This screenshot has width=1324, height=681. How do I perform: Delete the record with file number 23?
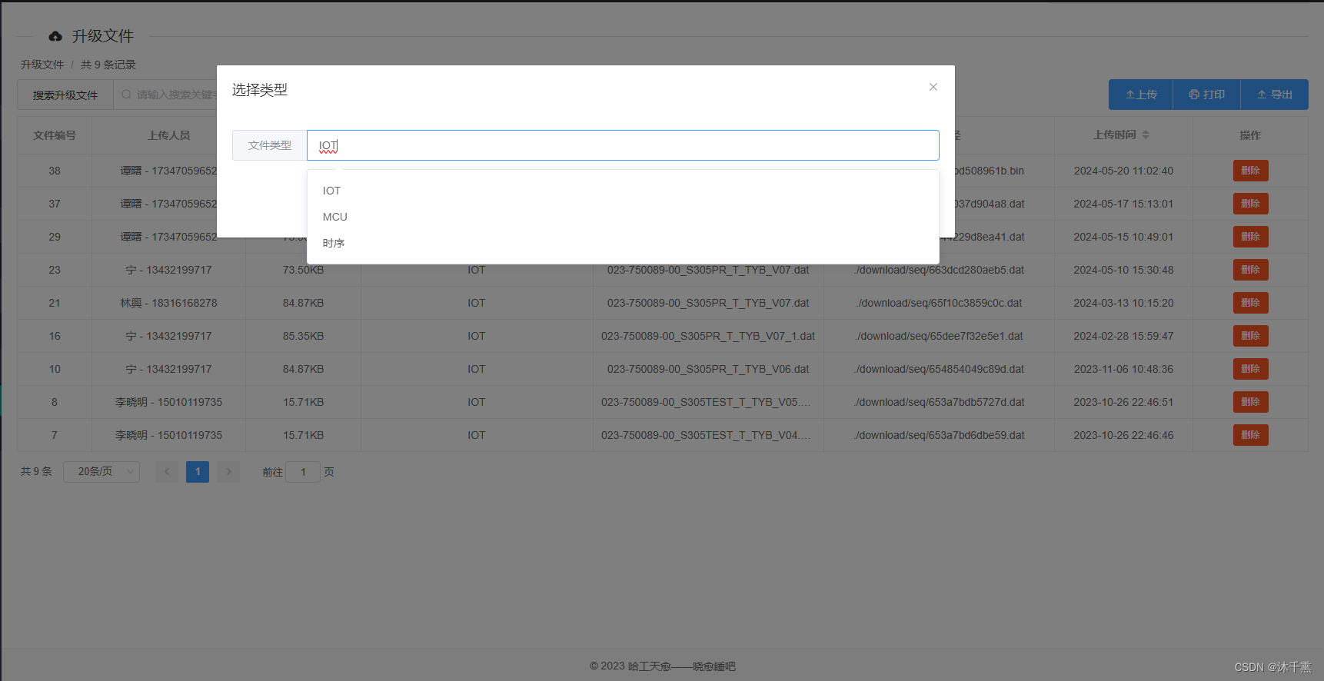pos(1250,270)
